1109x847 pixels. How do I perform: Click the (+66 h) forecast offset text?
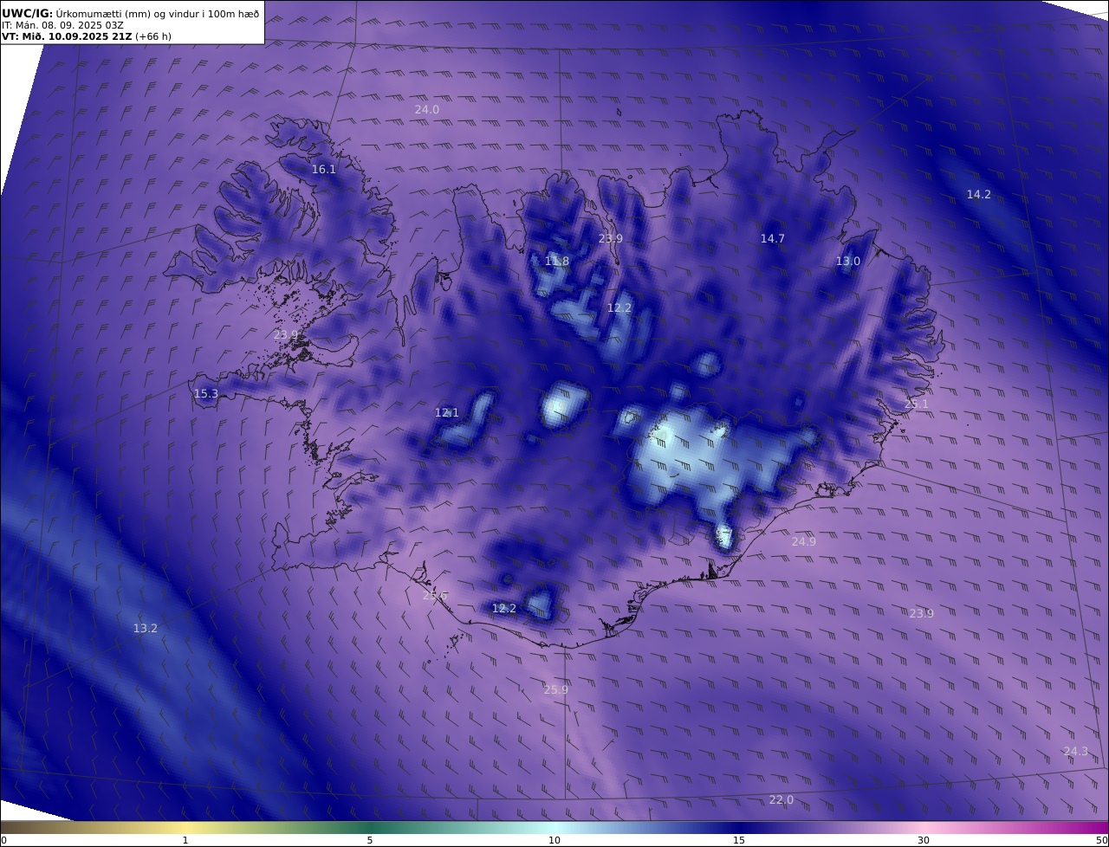pyautogui.click(x=153, y=36)
